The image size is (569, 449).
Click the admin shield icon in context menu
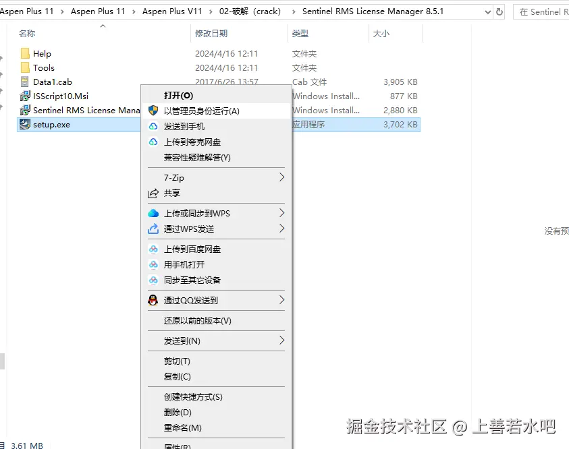[x=153, y=111]
